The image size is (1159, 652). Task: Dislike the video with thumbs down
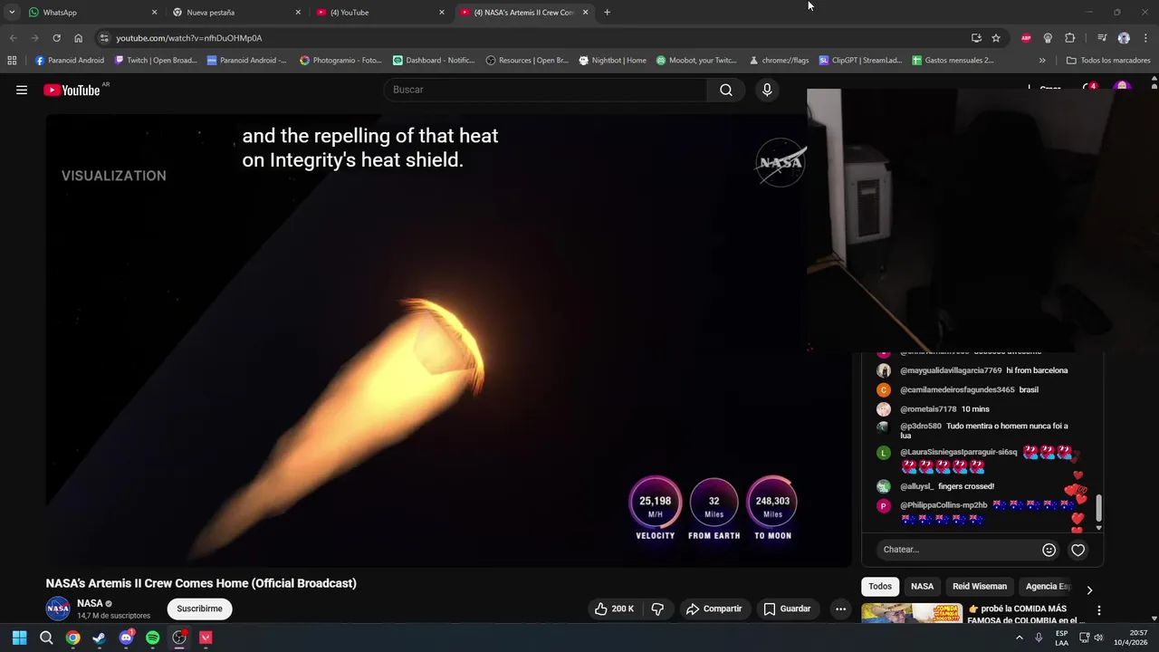(x=657, y=609)
